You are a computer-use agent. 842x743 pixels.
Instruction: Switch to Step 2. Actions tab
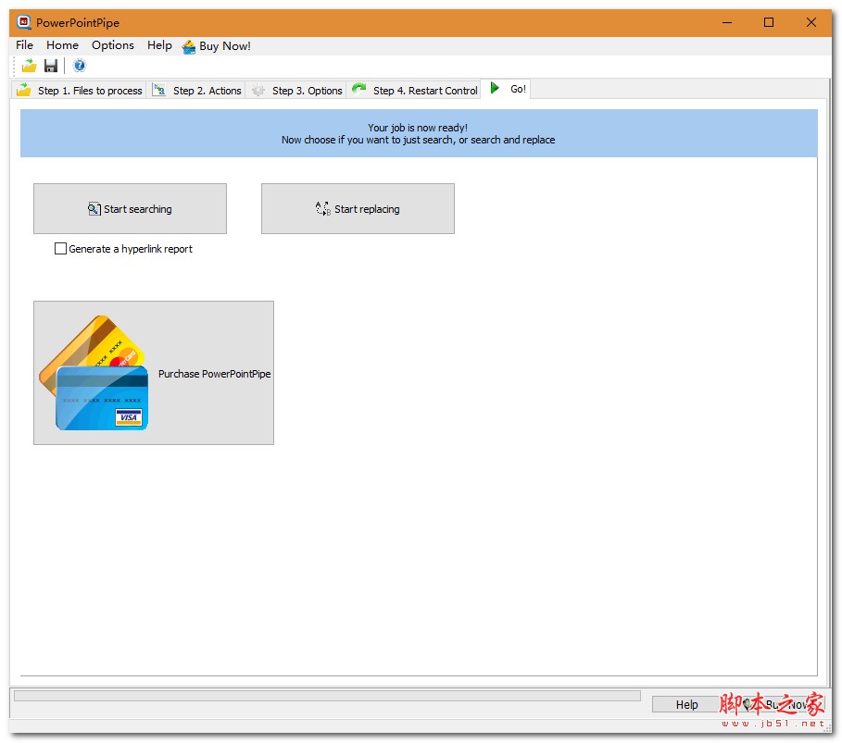(197, 90)
